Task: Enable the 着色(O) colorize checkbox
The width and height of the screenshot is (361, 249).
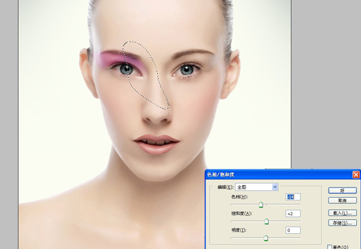Action: 330,247
